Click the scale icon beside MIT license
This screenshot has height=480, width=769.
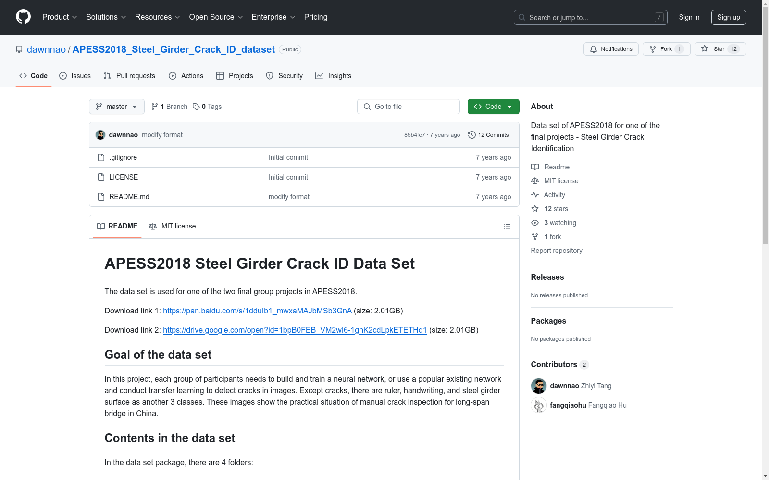pyautogui.click(x=535, y=181)
